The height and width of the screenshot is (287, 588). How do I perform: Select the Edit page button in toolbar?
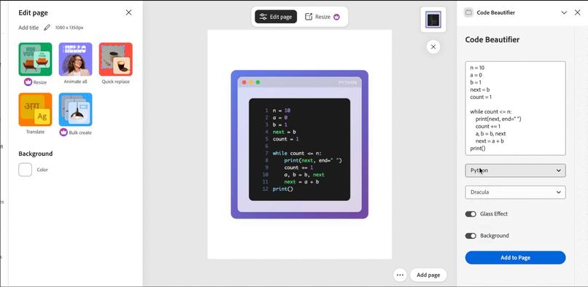point(276,17)
